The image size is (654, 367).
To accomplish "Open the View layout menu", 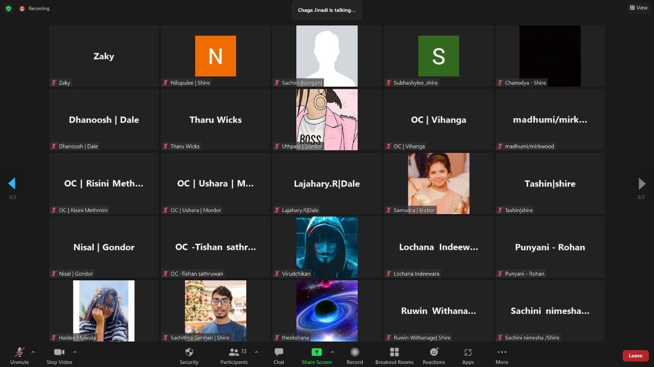I will coord(639,8).
